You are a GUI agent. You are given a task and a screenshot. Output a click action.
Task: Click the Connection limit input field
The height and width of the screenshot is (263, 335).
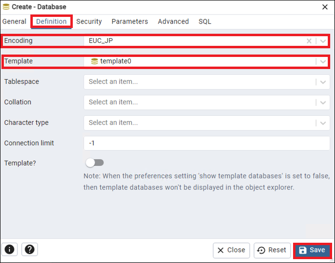tap(207, 143)
